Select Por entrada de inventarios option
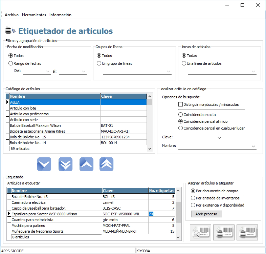The image size is (266, 254). (x=193, y=198)
